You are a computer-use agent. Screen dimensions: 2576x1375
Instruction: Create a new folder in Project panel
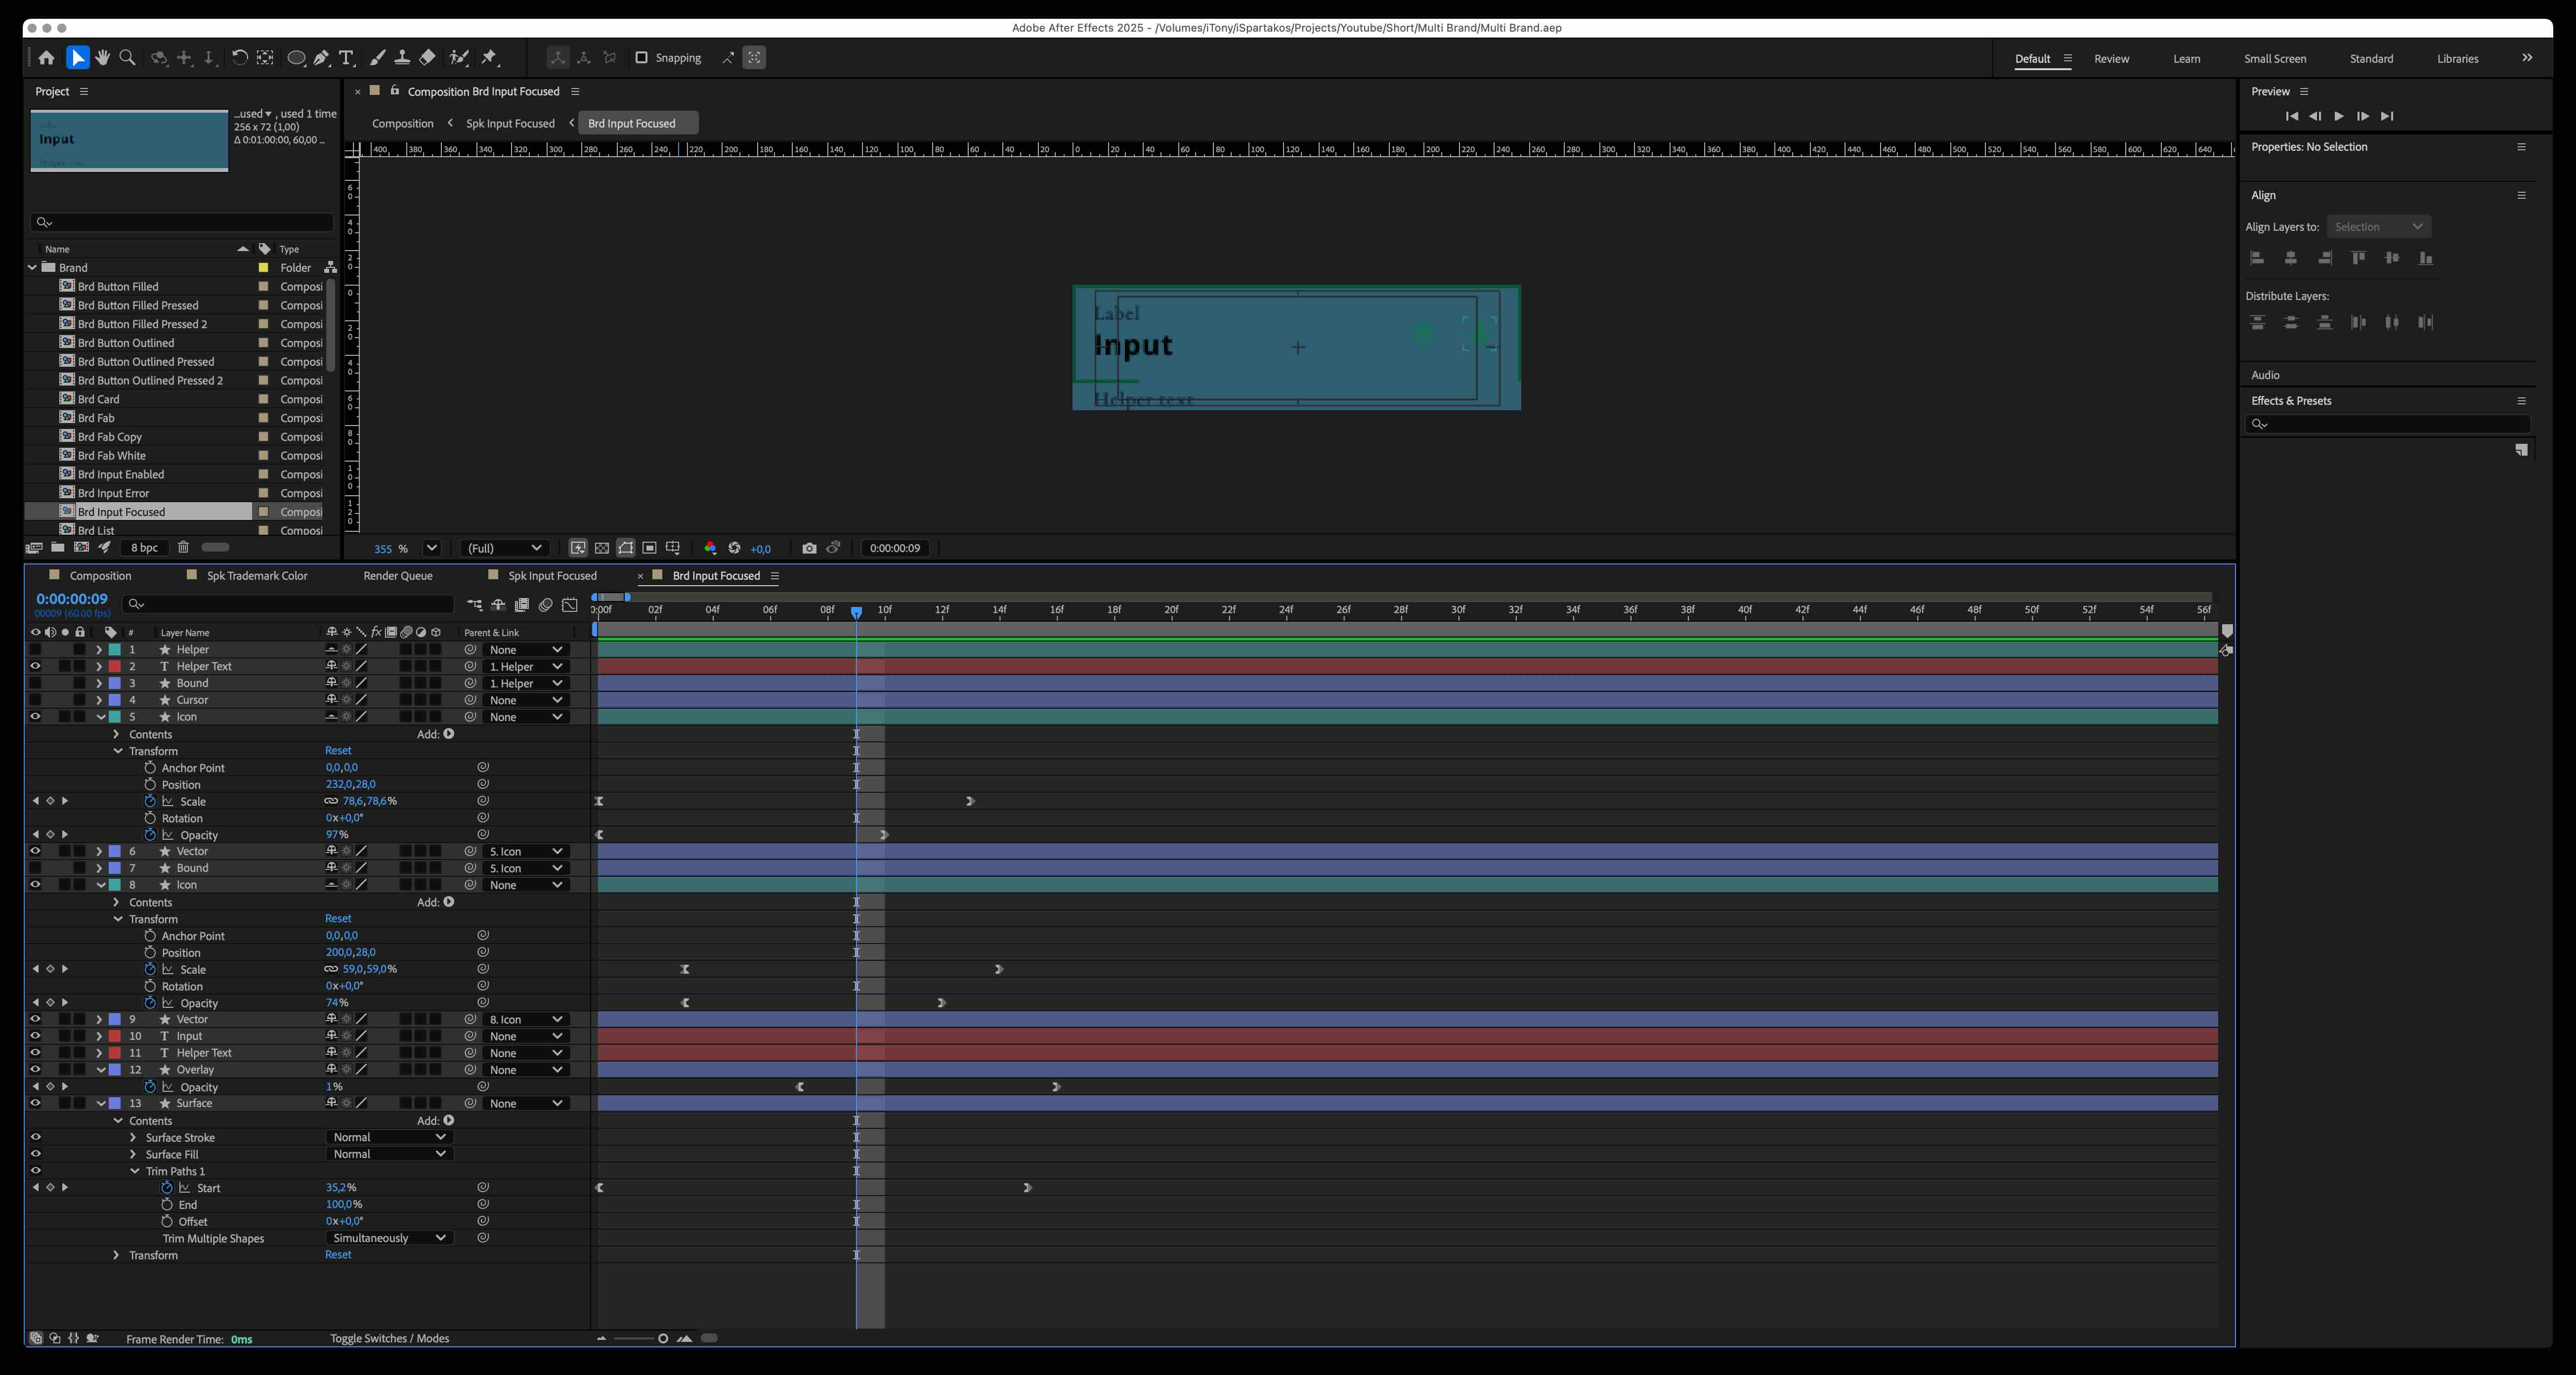tap(58, 547)
